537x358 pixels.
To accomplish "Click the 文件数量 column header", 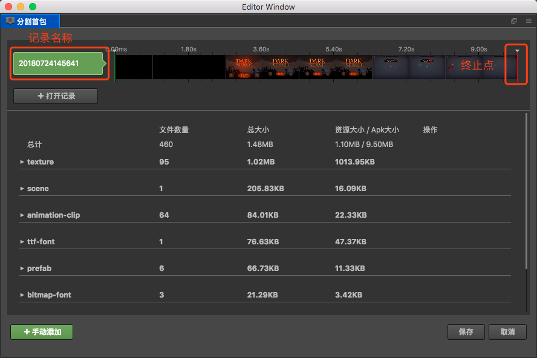I will coord(174,130).
